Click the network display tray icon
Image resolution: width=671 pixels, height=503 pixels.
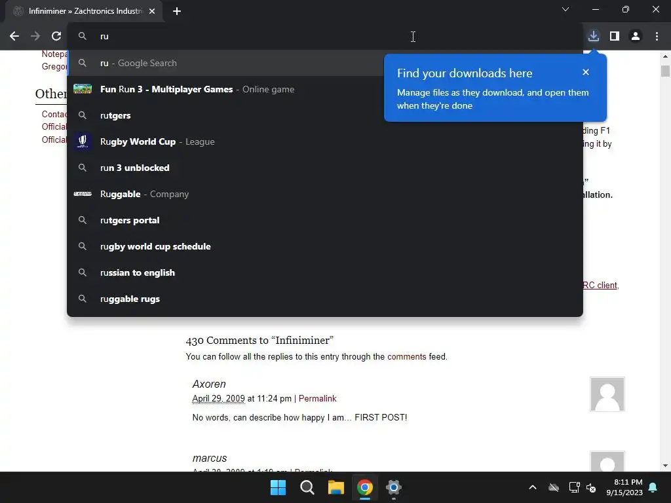point(574,487)
